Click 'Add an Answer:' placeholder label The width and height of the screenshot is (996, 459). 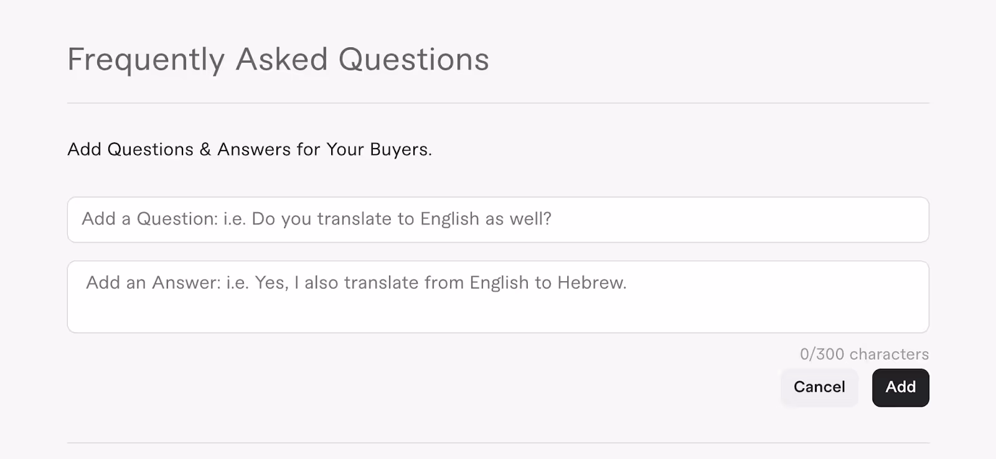153,282
